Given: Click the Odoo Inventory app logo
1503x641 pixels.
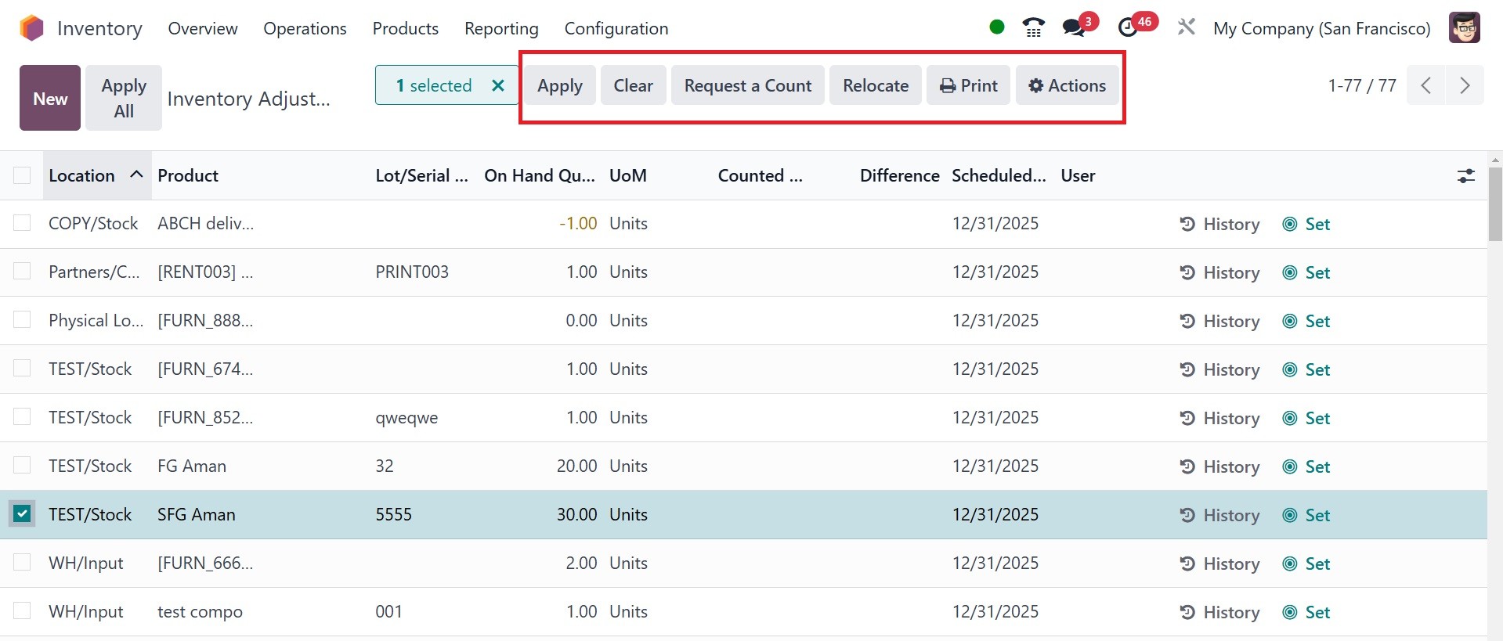Looking at the screenshot, I should [31, 28].
